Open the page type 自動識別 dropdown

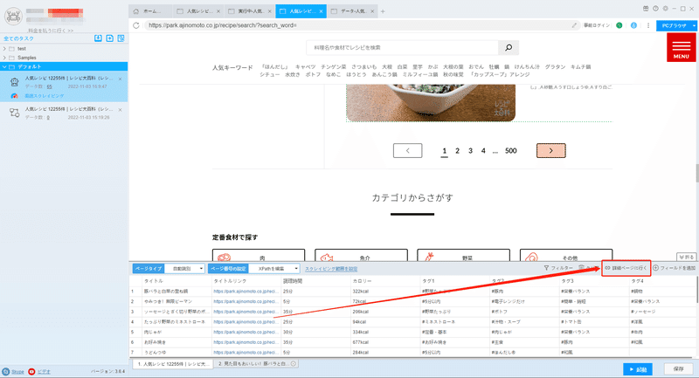184,269
